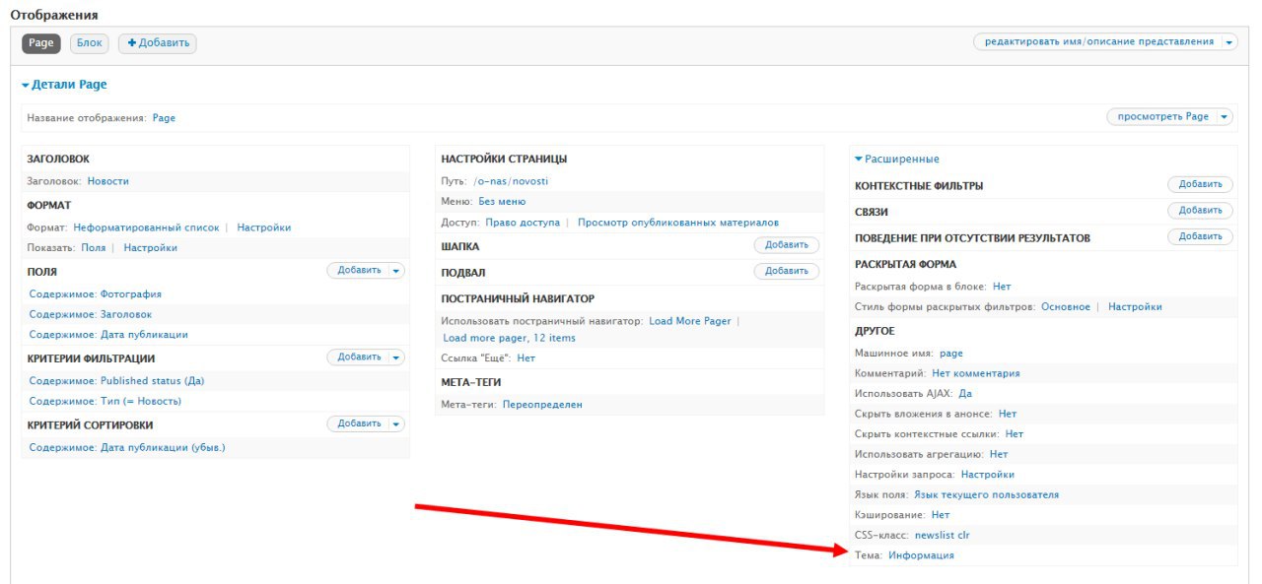Open Настройки link in Стиль формы row

click(x=1135, y=307)
